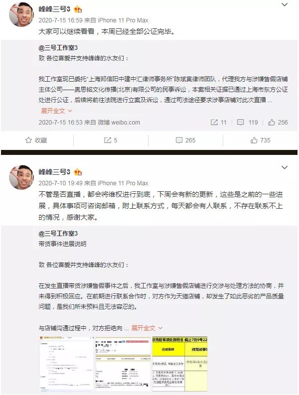Open the first post's profile avatar
This screenshot has height=395, width=299.
[22, 14]
